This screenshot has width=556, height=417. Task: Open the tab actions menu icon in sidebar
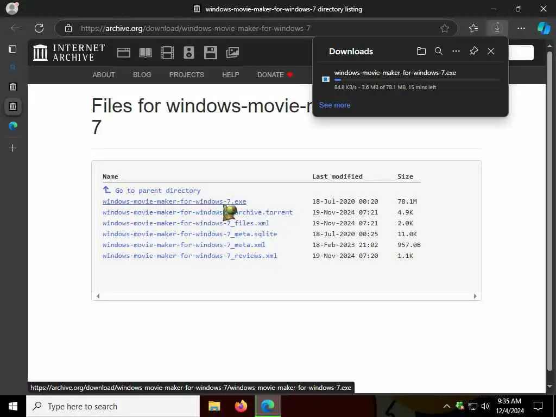[x=13, y=49]
